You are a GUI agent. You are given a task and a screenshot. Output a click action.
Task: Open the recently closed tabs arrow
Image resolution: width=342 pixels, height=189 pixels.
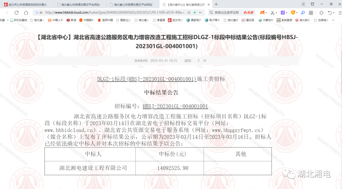330,13
